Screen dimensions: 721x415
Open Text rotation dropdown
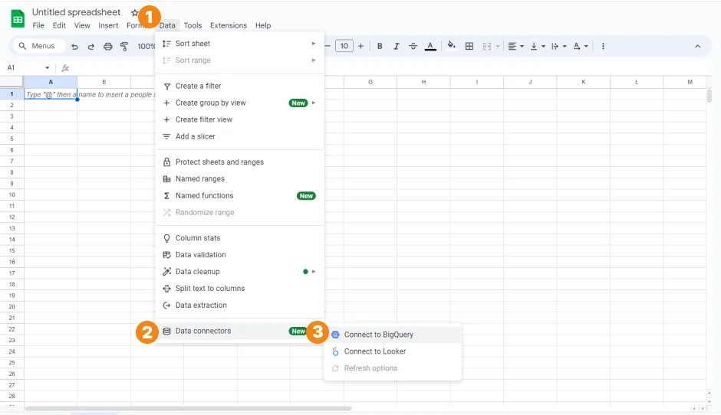[x=581, y=47]
